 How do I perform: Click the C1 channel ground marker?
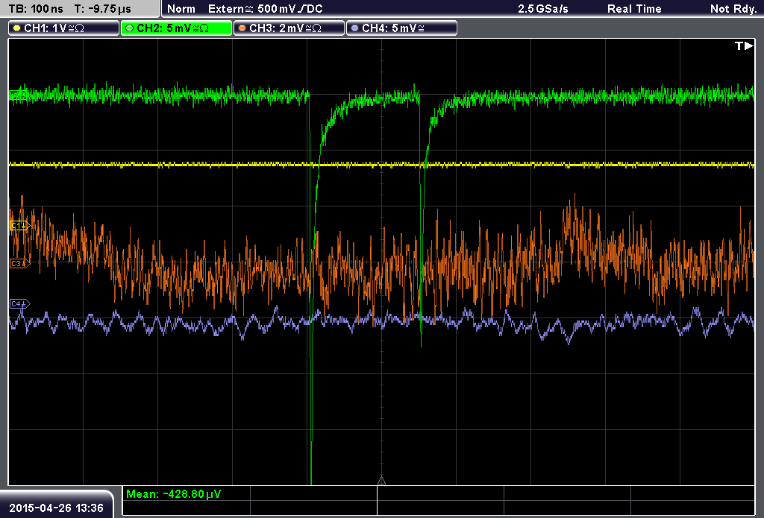click(20, 225)
